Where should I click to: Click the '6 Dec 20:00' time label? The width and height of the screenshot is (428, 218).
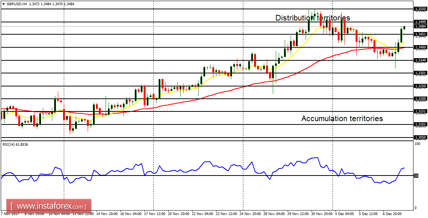(x=391, y=214)
